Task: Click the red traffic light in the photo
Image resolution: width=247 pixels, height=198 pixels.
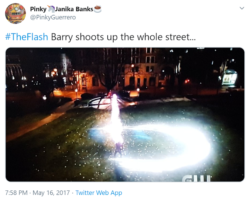Action: pyautogui.click(x=187, y=81)
